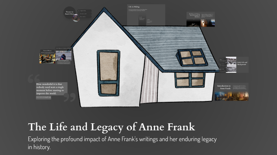277x155 pixels.
Task: Click the black-and-white photos in Early Life
Action: coord(231,65)
